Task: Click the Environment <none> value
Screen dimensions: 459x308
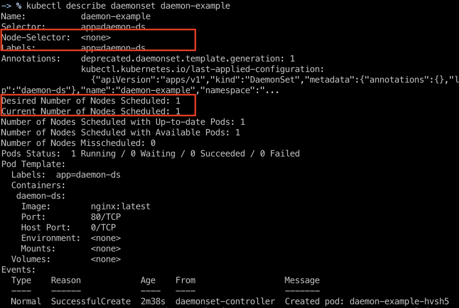Action: 105,238
